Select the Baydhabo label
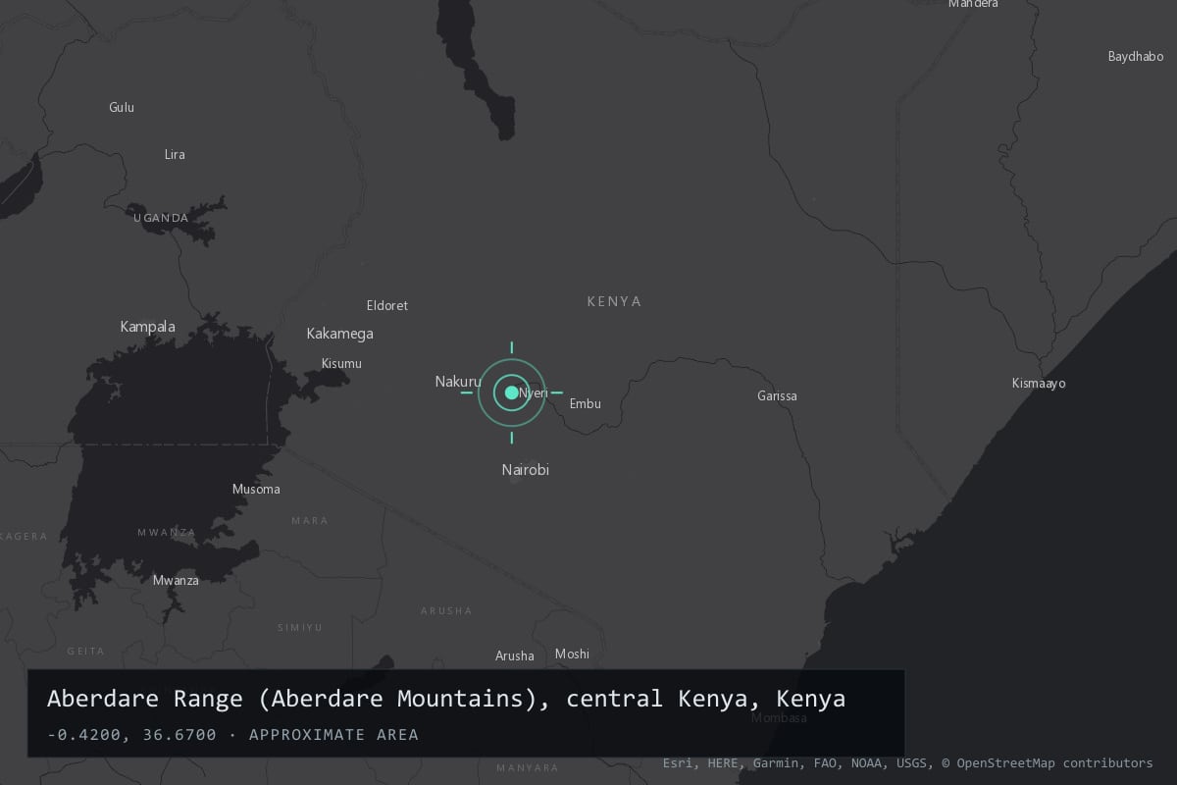 (1136, 56)
